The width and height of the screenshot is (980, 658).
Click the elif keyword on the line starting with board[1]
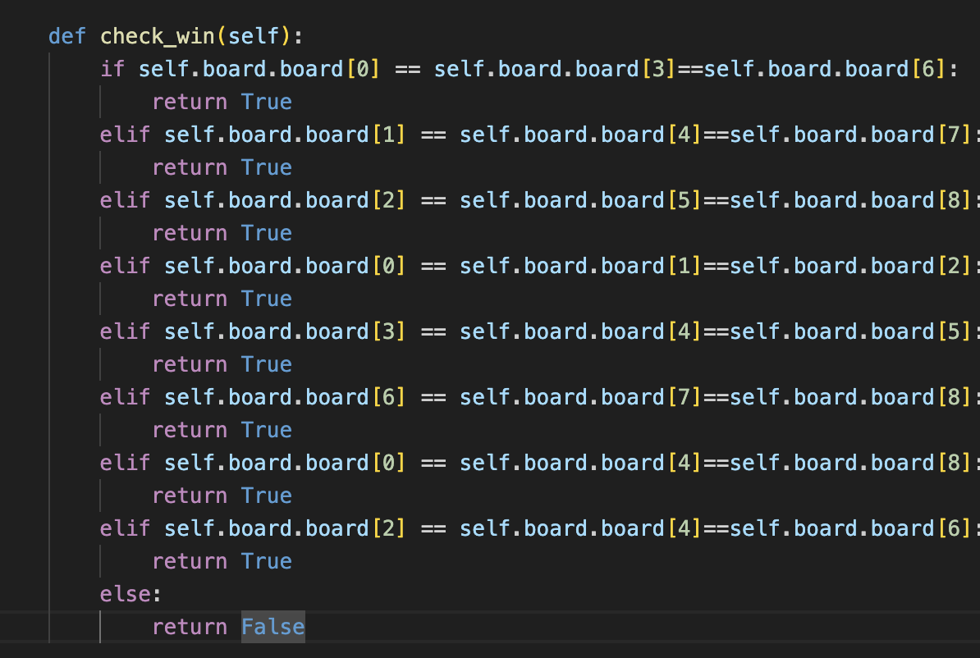click(126, 135)
